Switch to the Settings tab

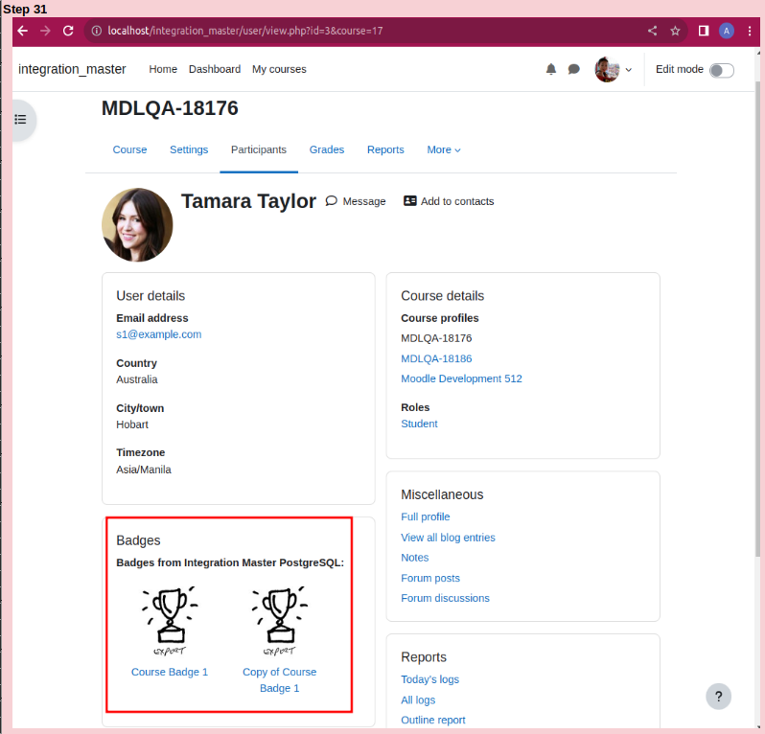click(189, 149)
